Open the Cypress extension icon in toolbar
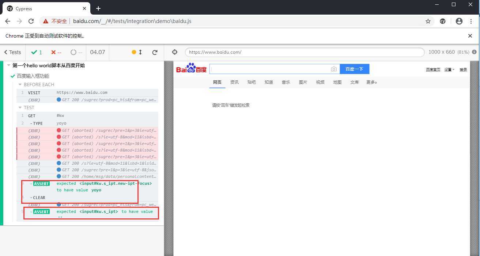This screenshot has height=256, width=480. 443,21
